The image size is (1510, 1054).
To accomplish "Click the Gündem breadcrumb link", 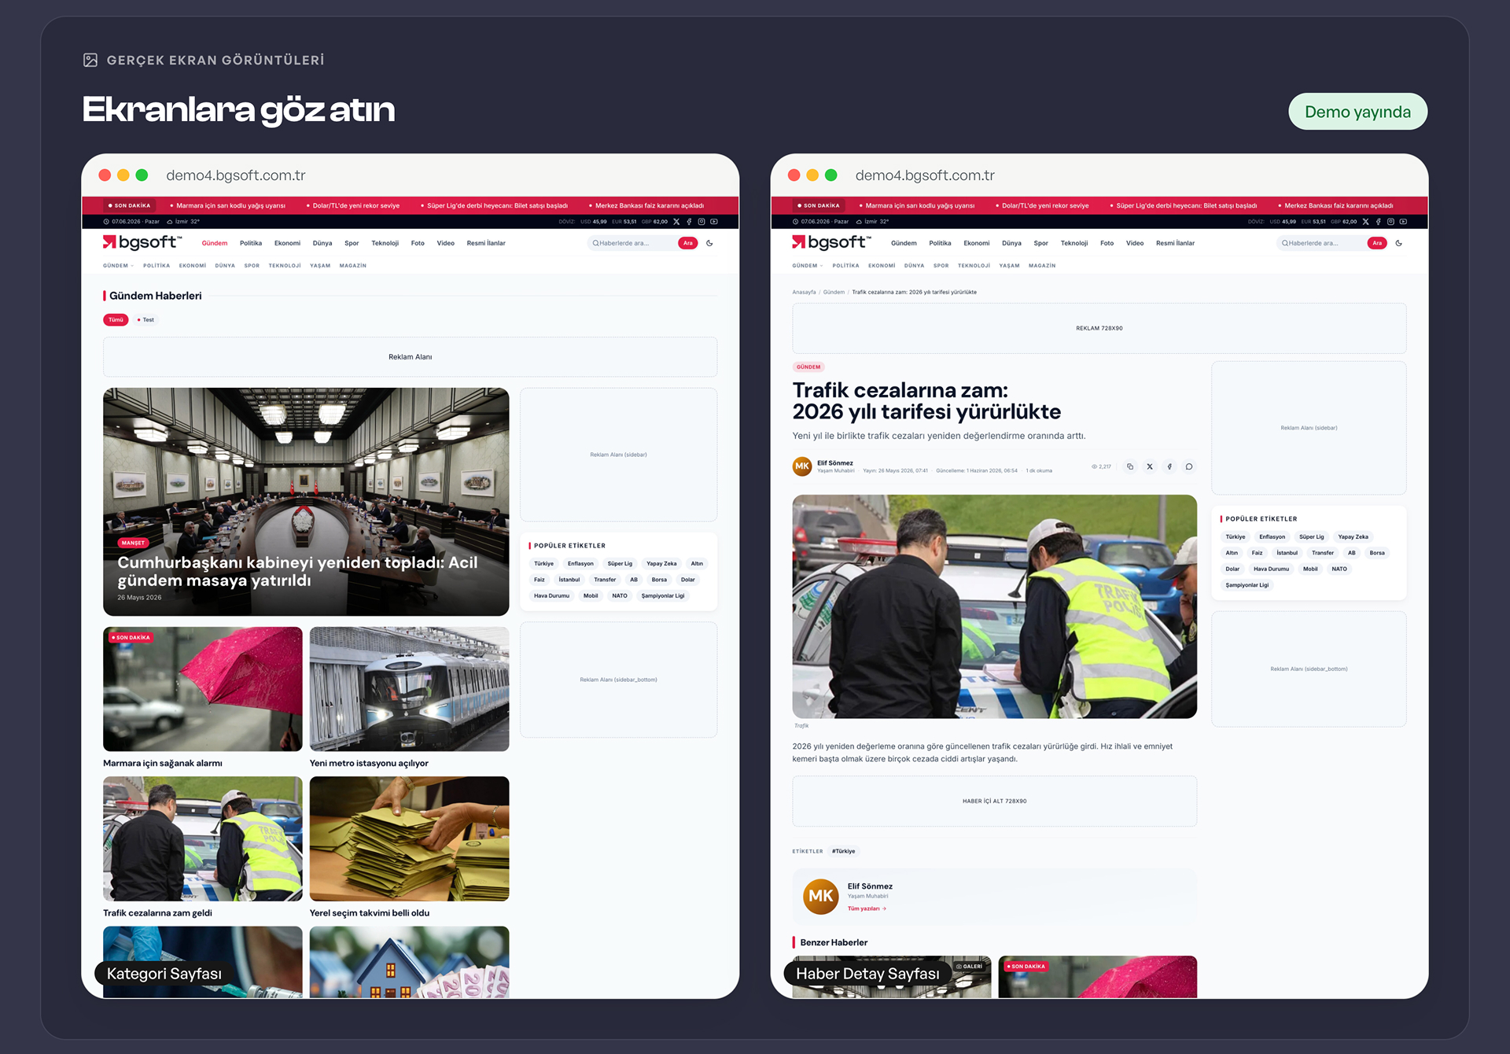I will (x=834, y=292).
